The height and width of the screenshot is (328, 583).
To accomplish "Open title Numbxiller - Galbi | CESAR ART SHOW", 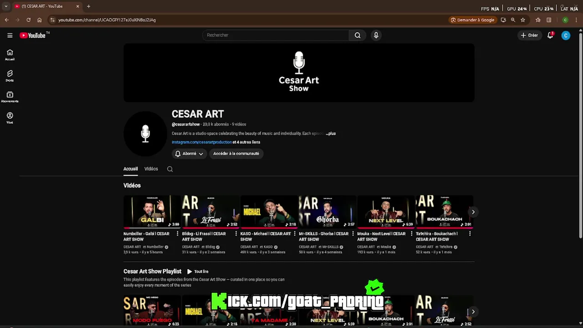I will point(146,236).
